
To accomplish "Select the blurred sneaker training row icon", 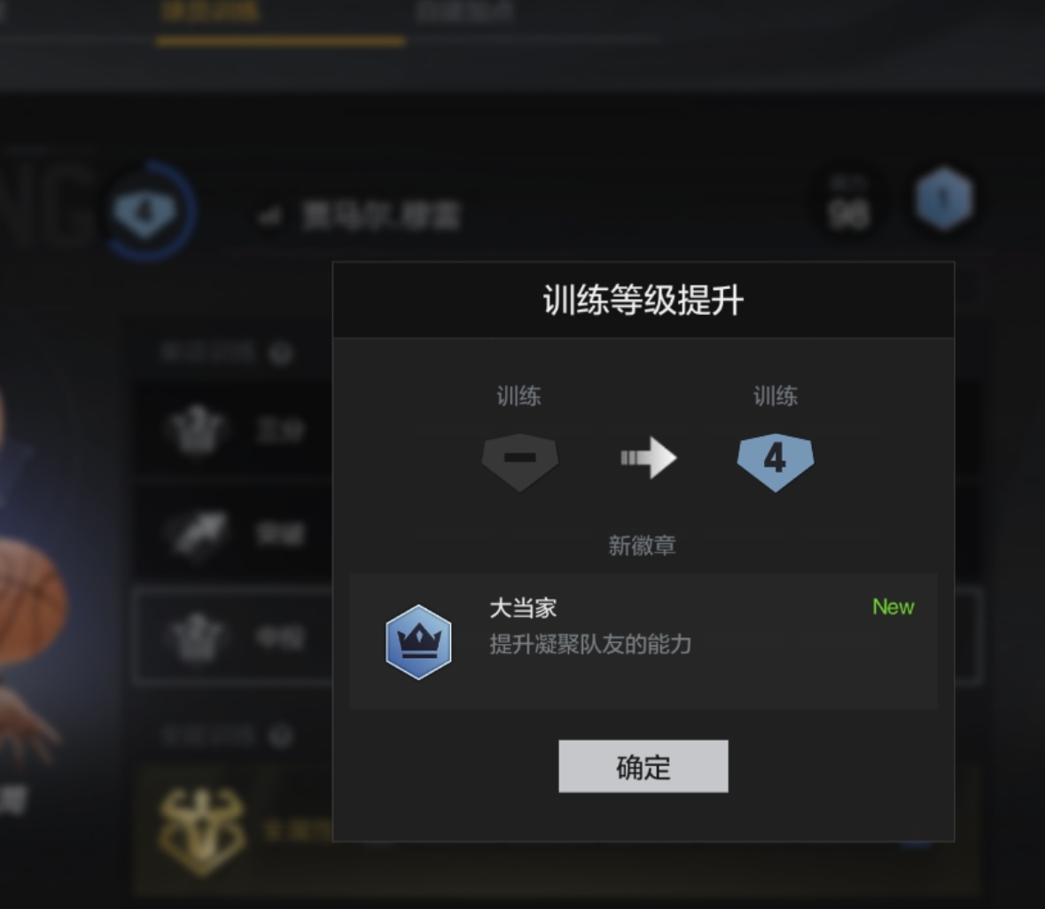I will click(x=198, y=534).
